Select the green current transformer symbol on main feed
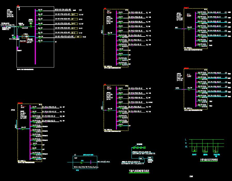Image resolution: width=232 pixels, height=181 pixels. (x=30, y=26)
